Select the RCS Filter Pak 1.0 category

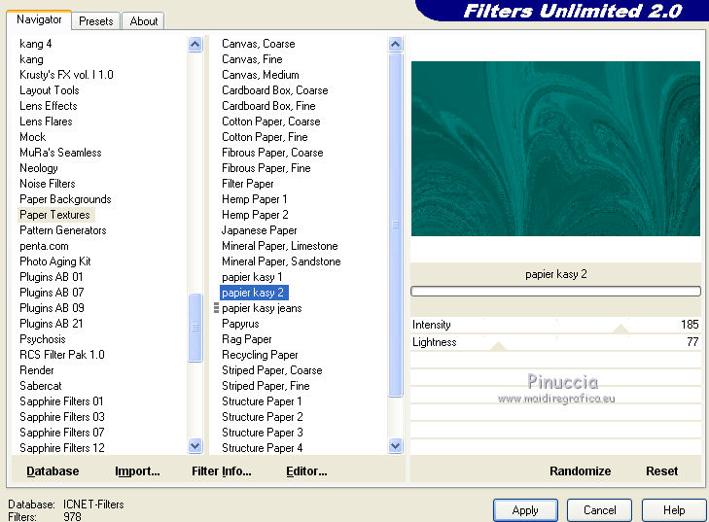pos(62,355)
